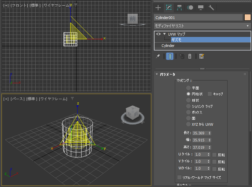Click 高さ spinner arrows
Viewport: 252px width, 187px height.
[x=209, y=147]
